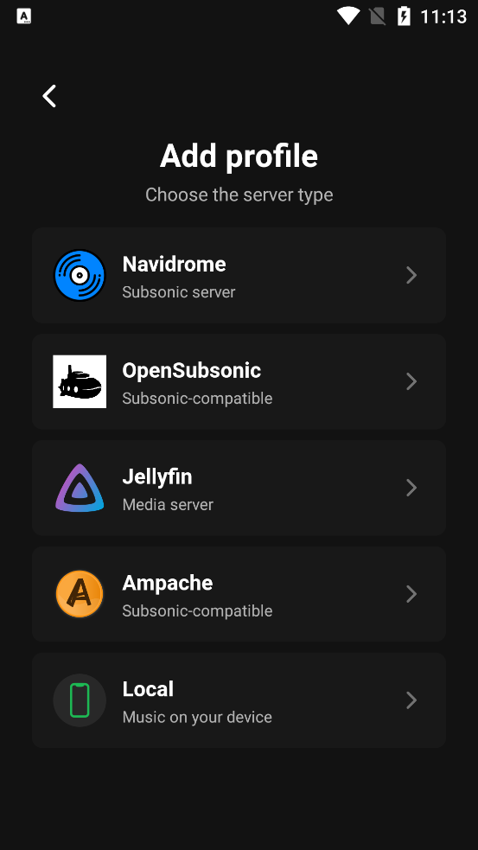
Task: Open the Navidrome row chevron arrow
Action: 411,275
